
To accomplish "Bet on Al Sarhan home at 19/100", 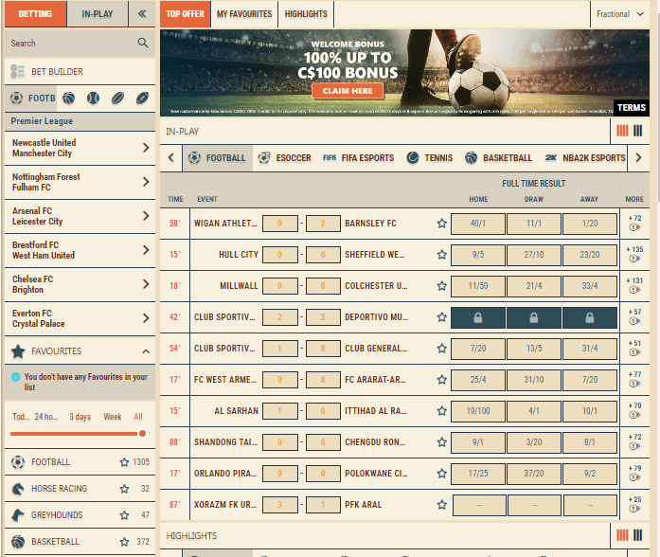I will click(478, 411).
